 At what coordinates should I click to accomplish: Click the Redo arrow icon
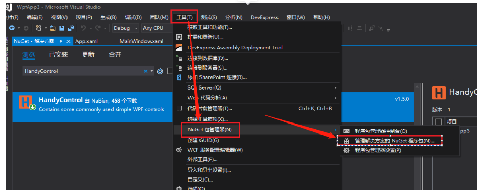[97, 28]
